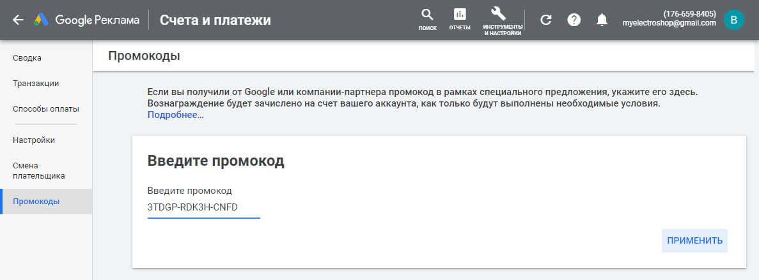Open Настройки in sidebar

point(34,140)
